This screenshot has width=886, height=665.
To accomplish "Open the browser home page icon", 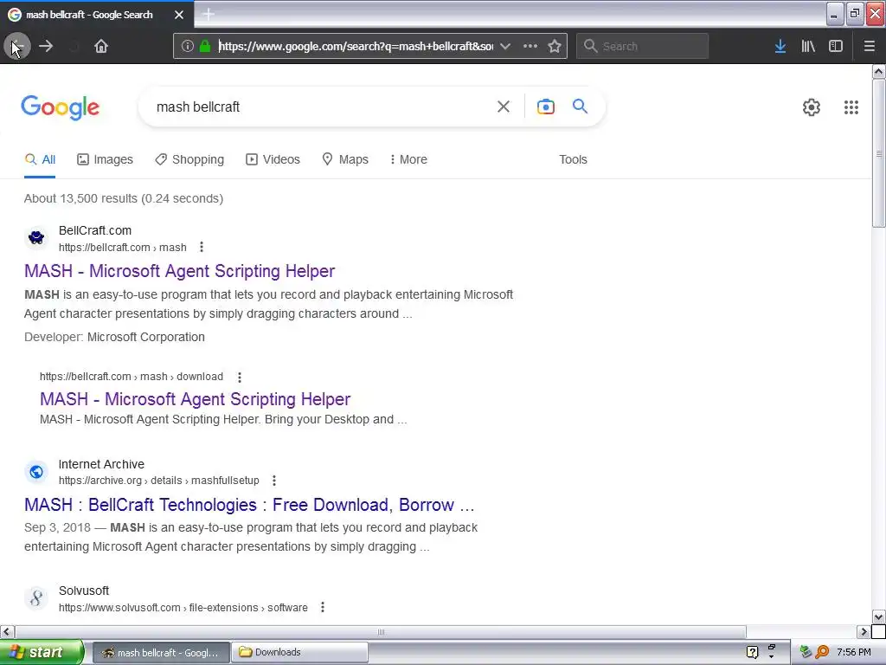I will [x=101, y=47].
